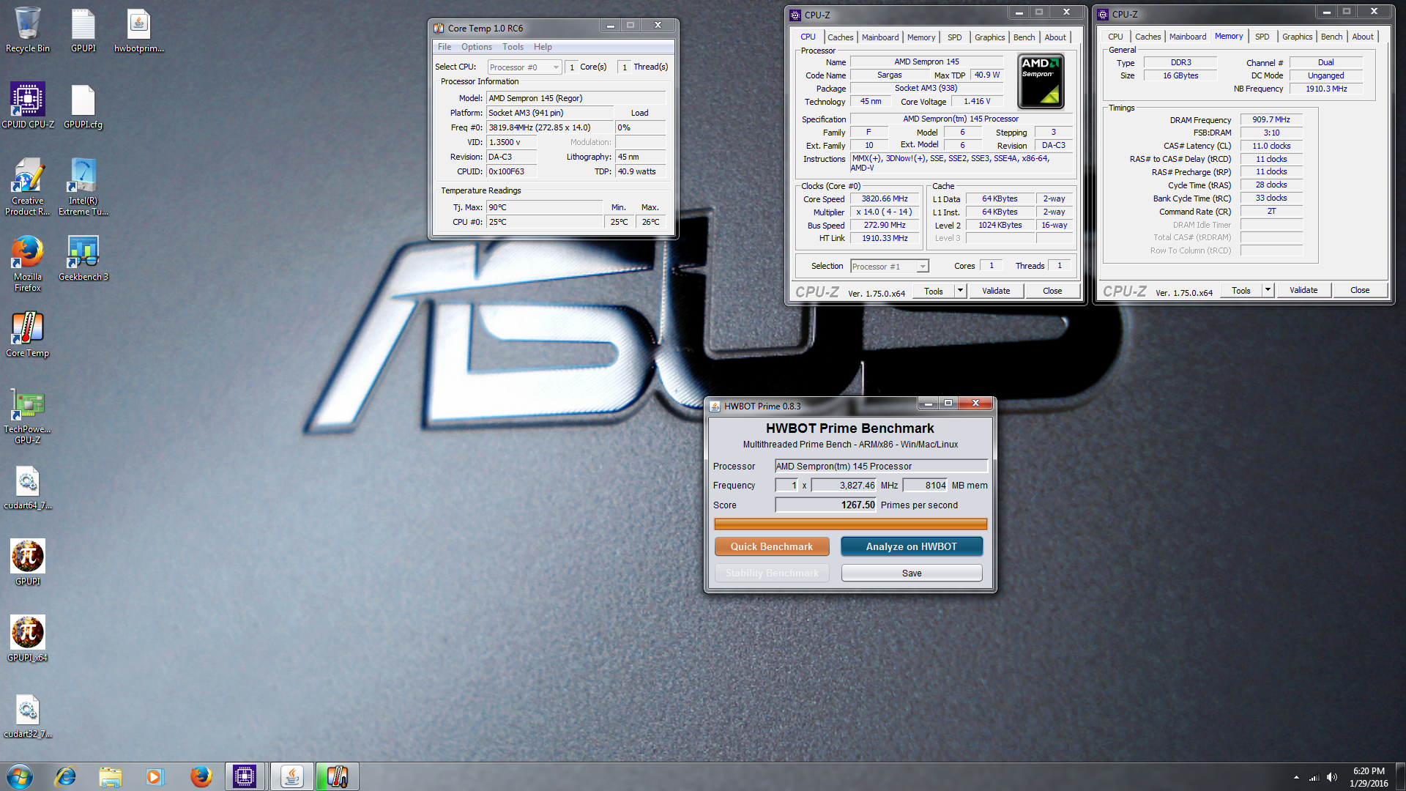Open Core Temp File menu
The height and width of the screenshot is (791, 1406).
445,47
